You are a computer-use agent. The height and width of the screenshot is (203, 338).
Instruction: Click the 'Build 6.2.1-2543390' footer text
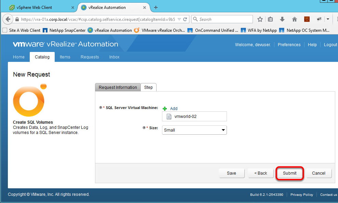[267, 194]
